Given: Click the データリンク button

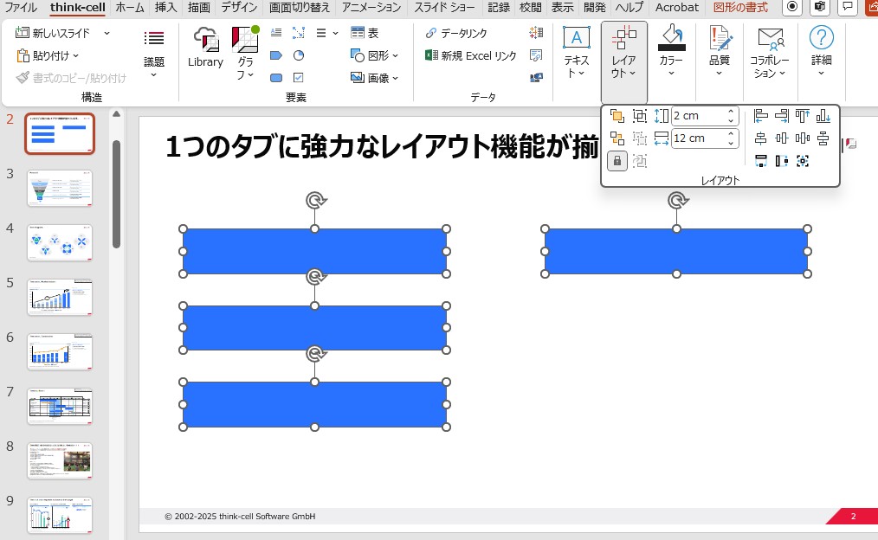Looking at the screenshot, I should pyautogui.click(x=456, y=33).
